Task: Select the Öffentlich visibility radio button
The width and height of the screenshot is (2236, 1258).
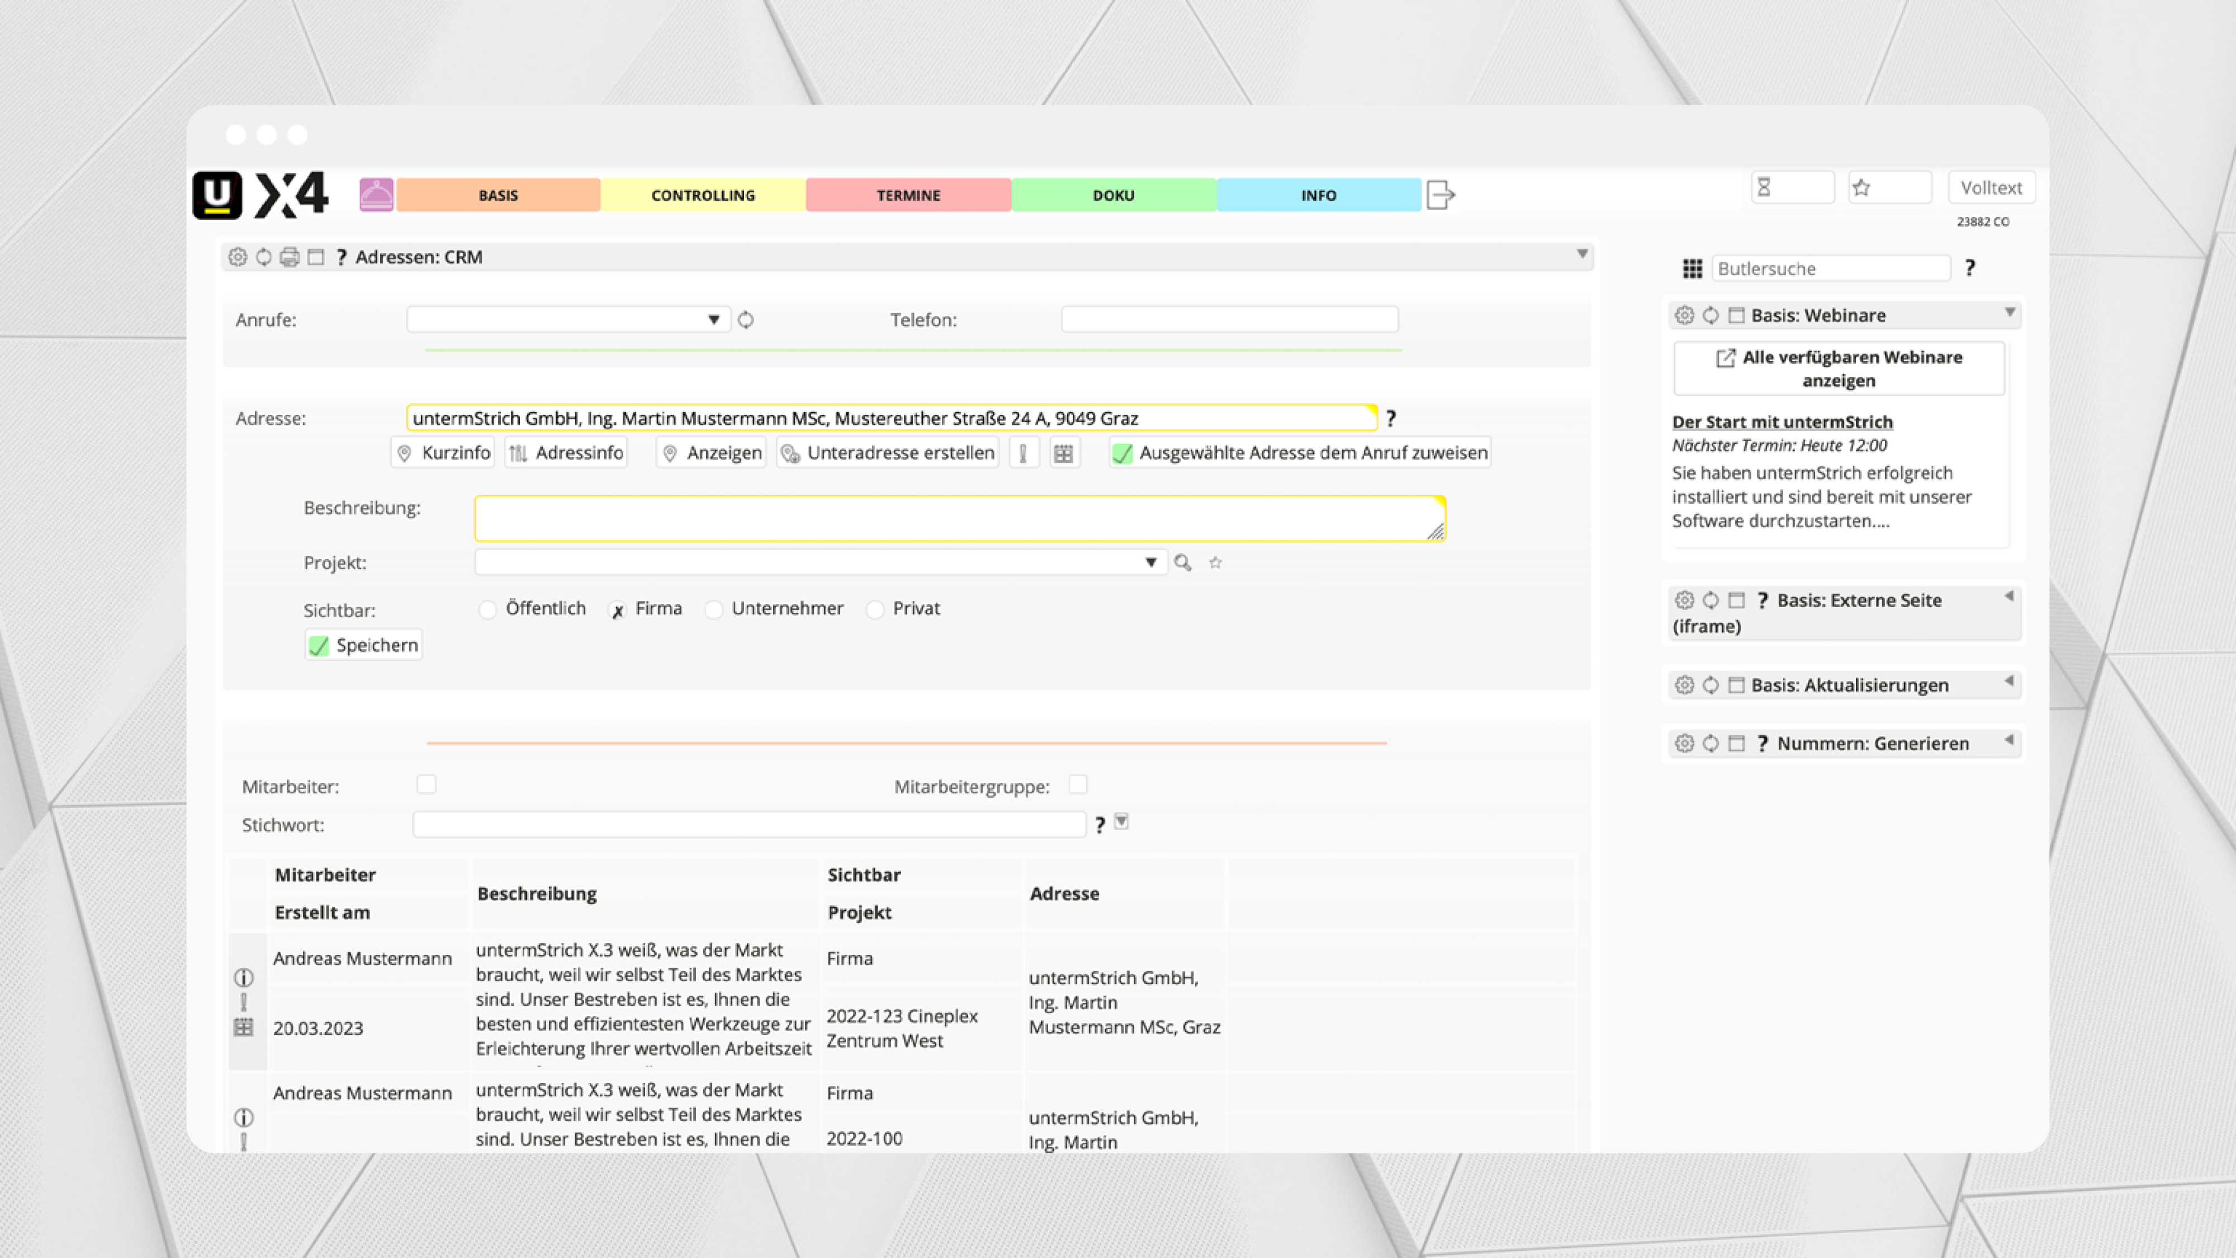Action: coord(487,609)
